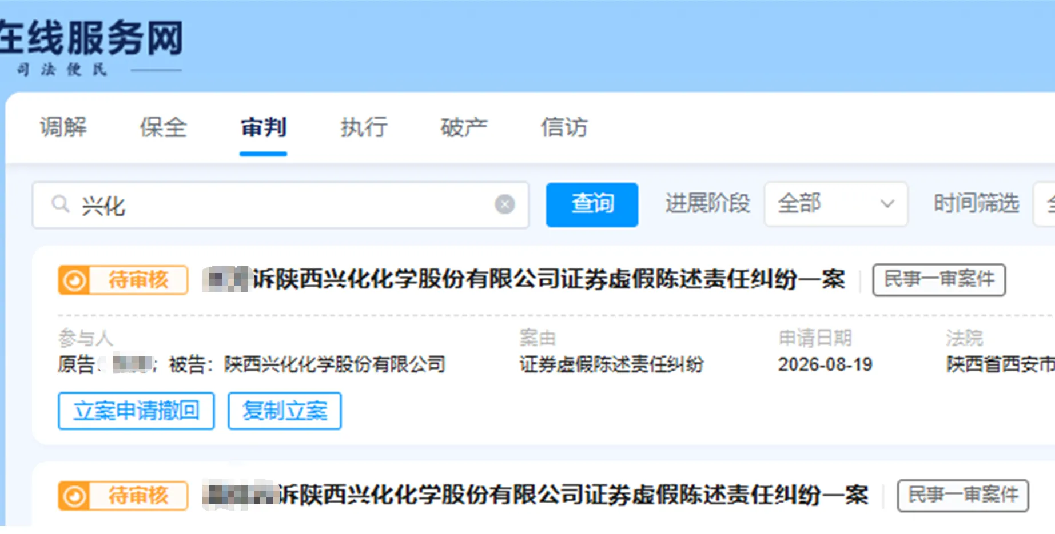Click the second case's 待审核 status badge

coord(123,496)
